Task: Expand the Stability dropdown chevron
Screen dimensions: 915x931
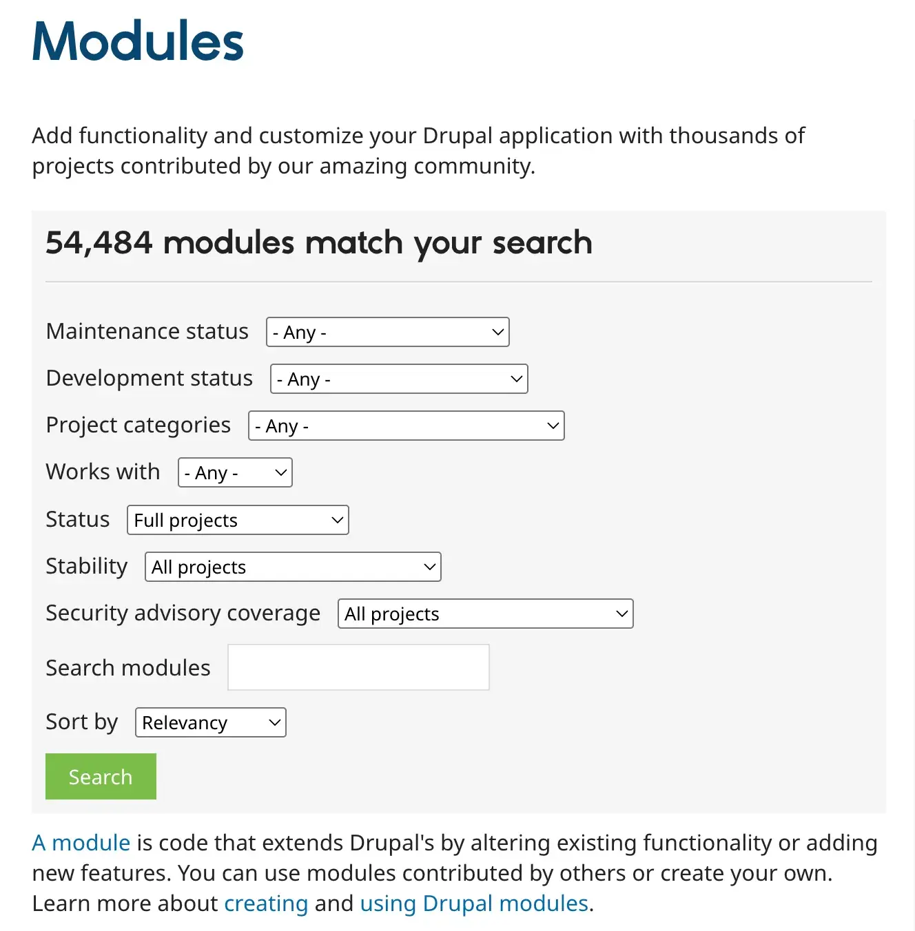Action: [428, 567]
